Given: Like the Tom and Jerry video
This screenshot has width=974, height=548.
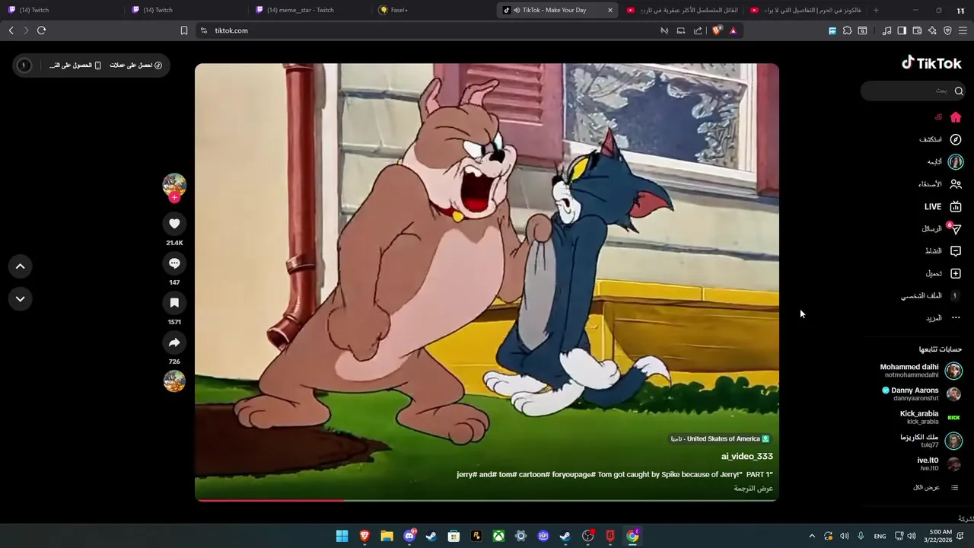Looking at the screenshot, I should tap(174, 224).
